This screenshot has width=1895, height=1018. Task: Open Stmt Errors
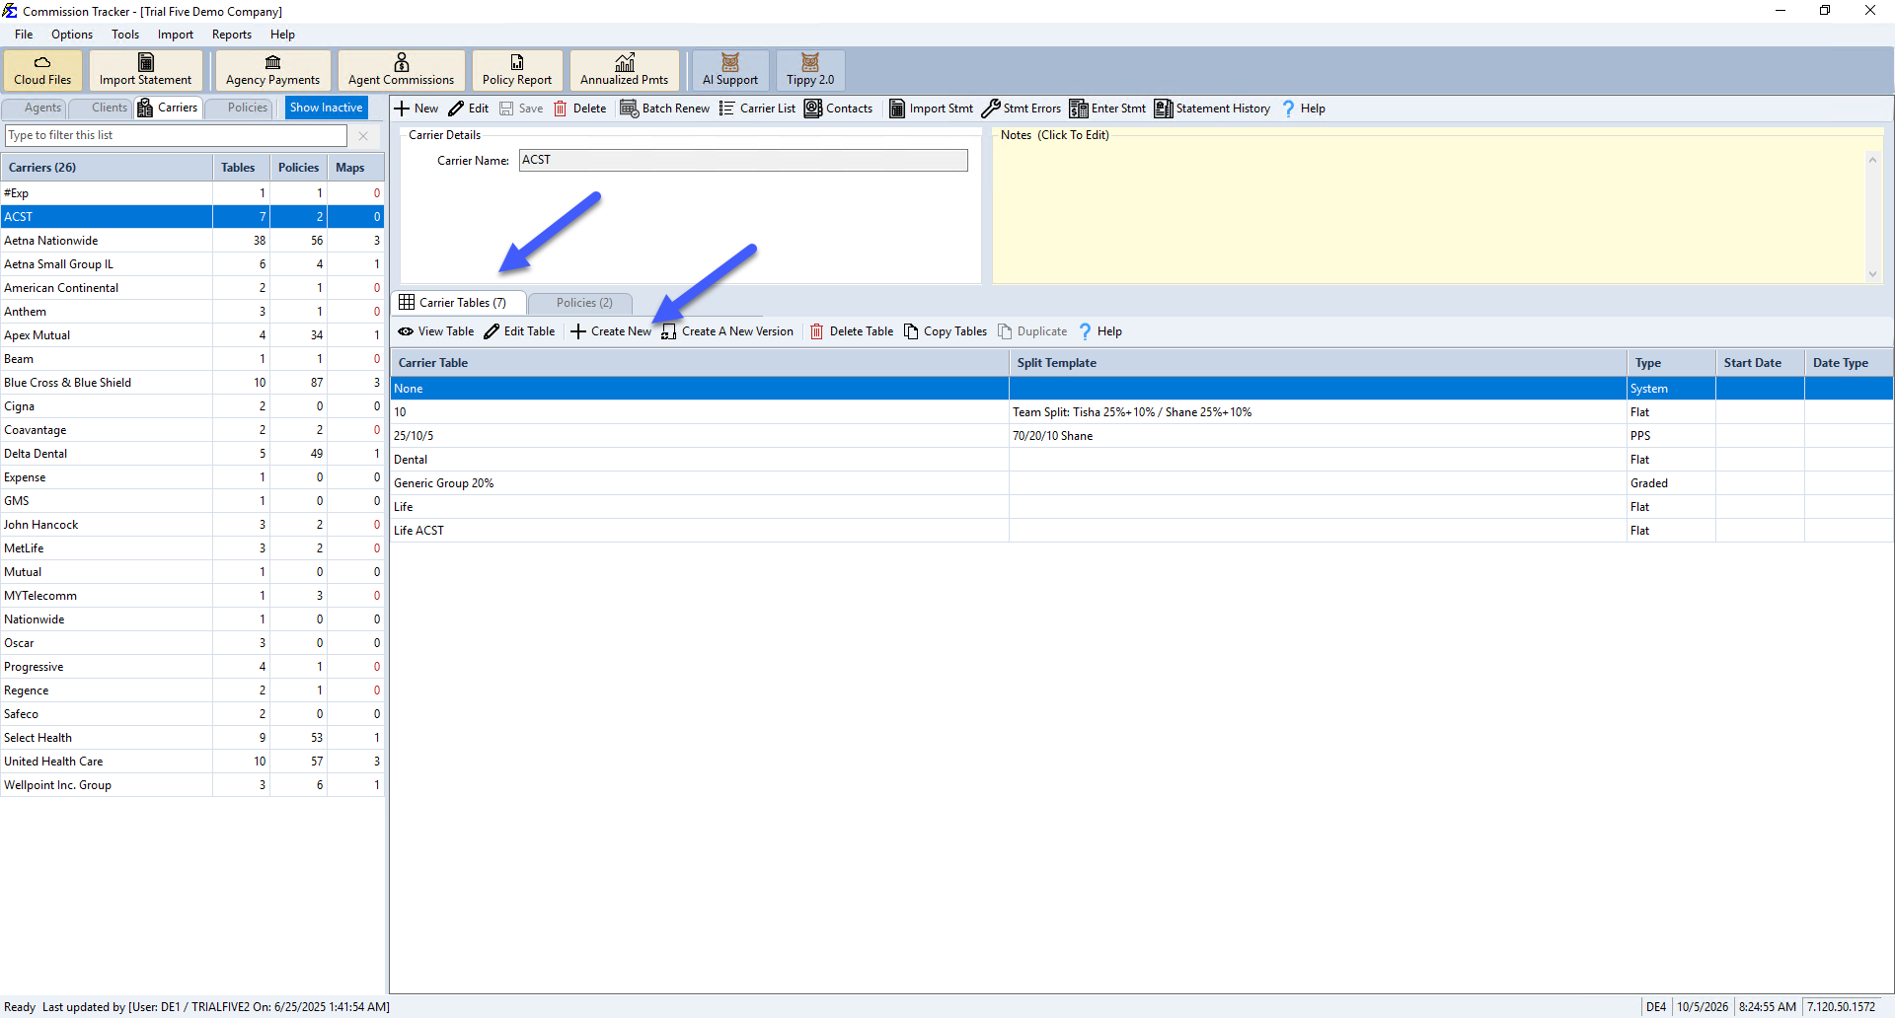[x=1022, y=109]
